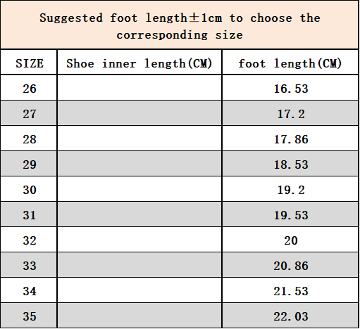The width and height of the screenshot is (360, 329).
Task: Select size 28 in the table
Action: pyautogui.click(x=29, y=138)
